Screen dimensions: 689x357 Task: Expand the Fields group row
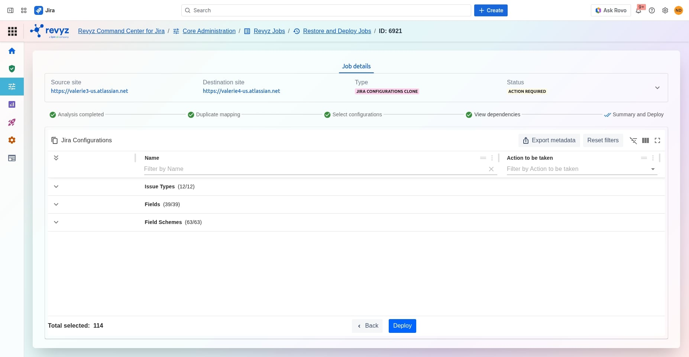pyautogui.click(x=56, y=204)
